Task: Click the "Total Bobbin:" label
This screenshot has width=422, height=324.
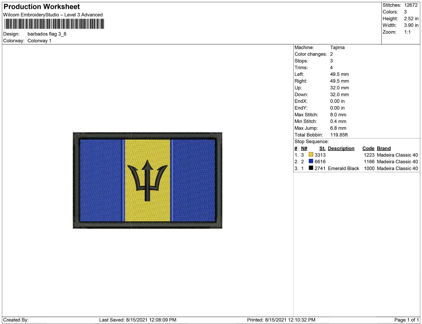Action: (309, 135)
